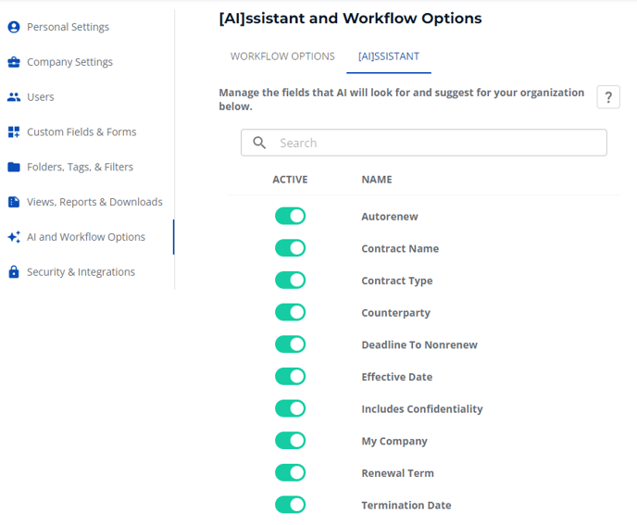Toggle Includes Confidentiality switch

290,408
